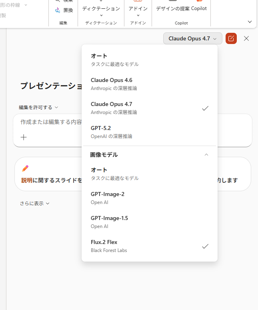Select オート under text models
The height and width of the screenshot is (310, 258).
coord(150,60)
